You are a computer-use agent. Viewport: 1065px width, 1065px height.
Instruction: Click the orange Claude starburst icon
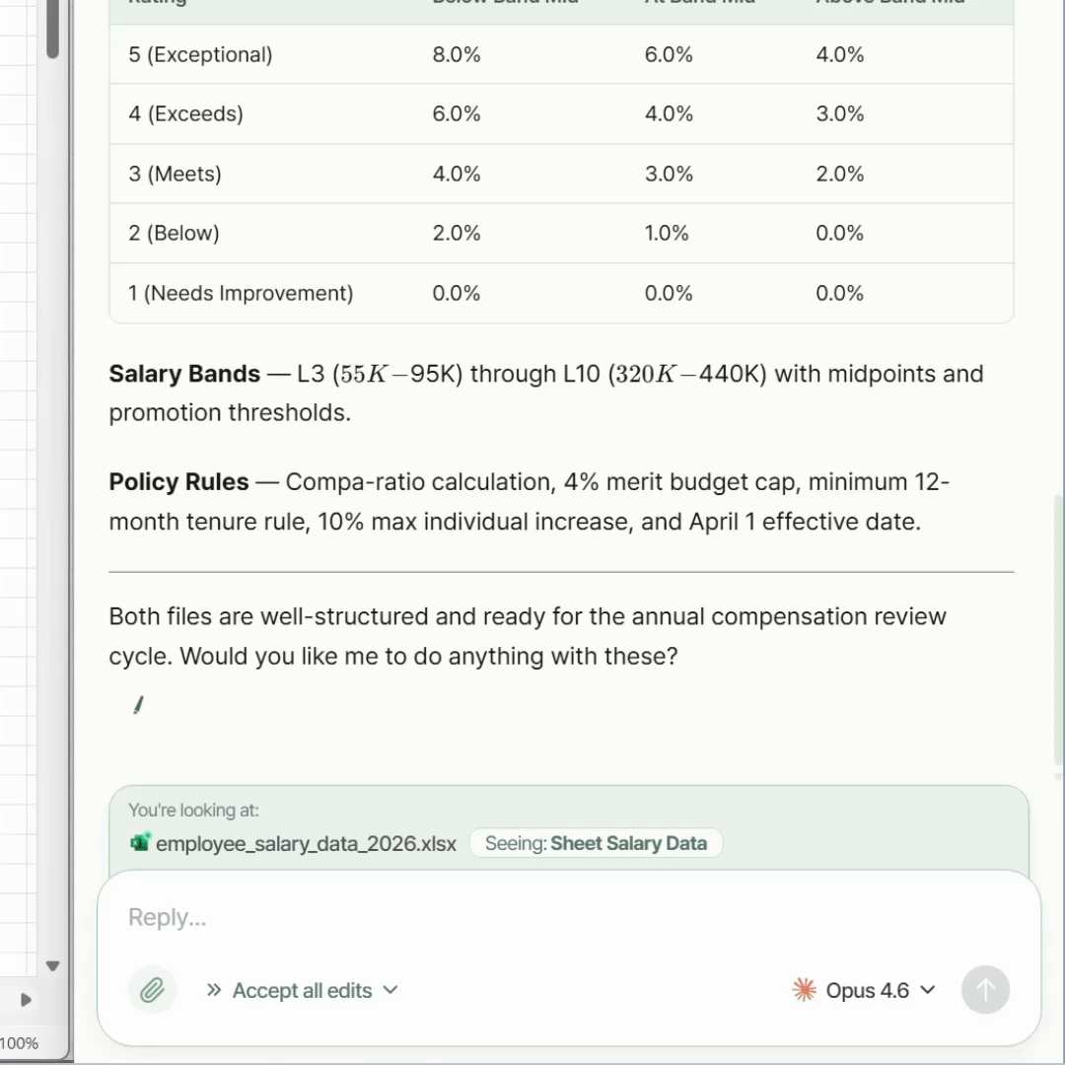point(805,990)
